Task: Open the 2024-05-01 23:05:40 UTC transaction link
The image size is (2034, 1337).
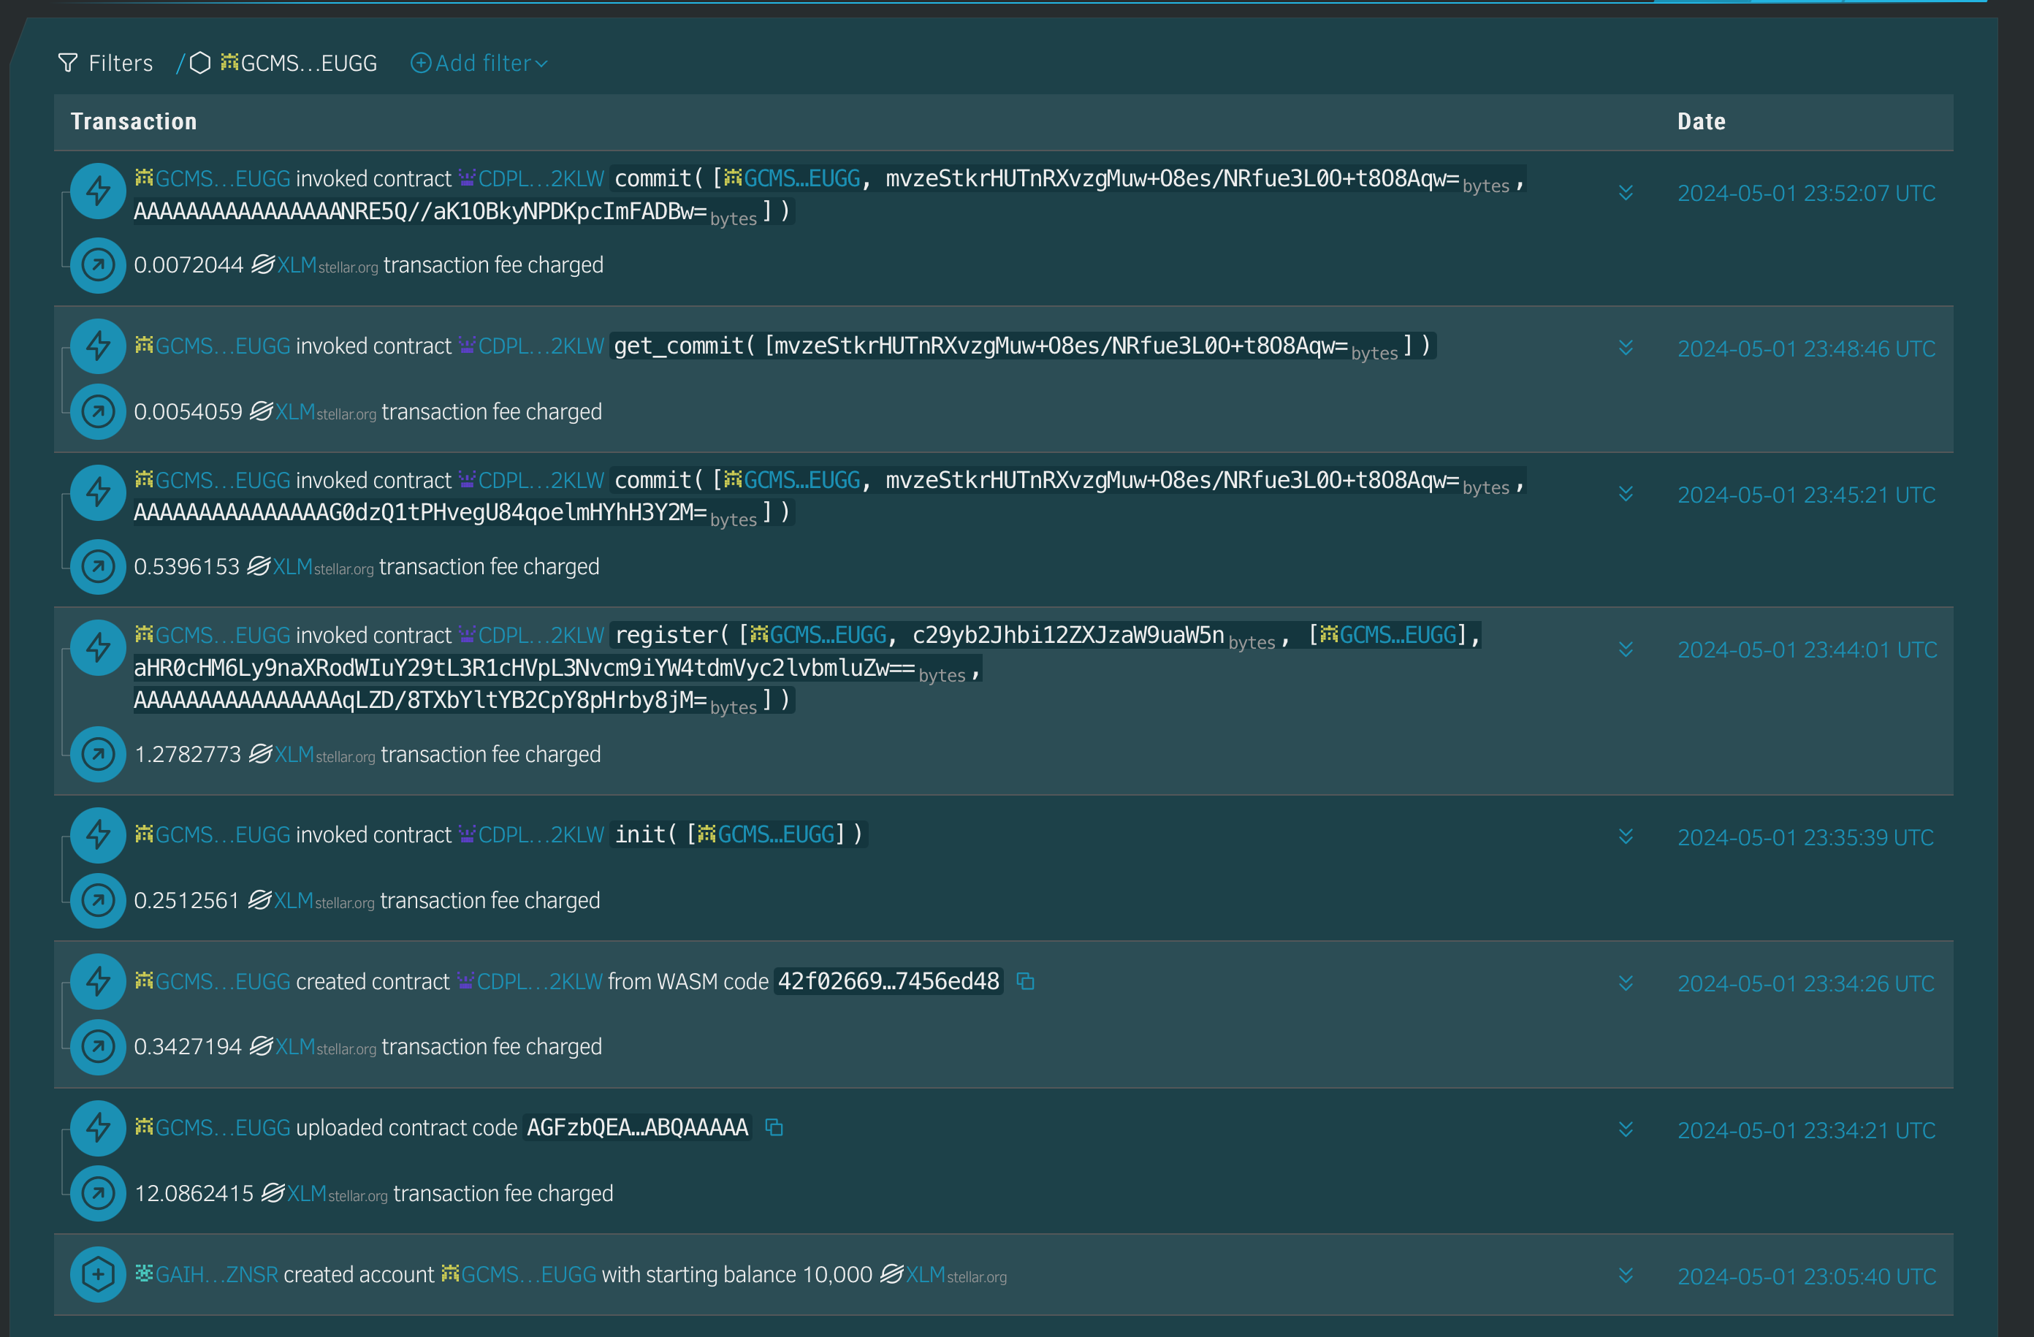Action: 1807,1276
